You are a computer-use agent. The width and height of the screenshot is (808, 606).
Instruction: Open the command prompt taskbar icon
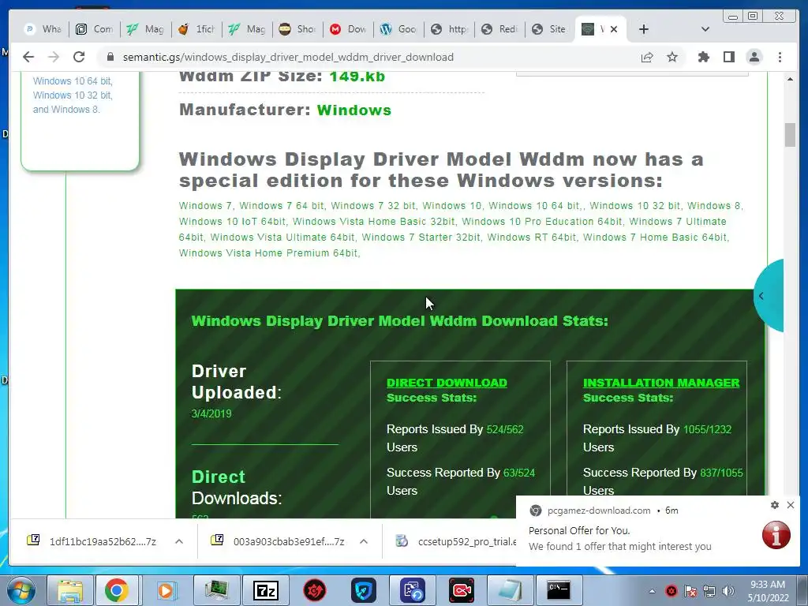(x=559, y=590)
